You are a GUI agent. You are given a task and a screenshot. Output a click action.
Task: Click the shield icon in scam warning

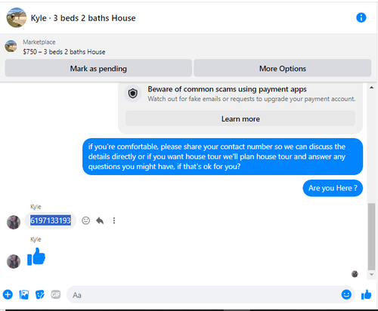[133, 94]
